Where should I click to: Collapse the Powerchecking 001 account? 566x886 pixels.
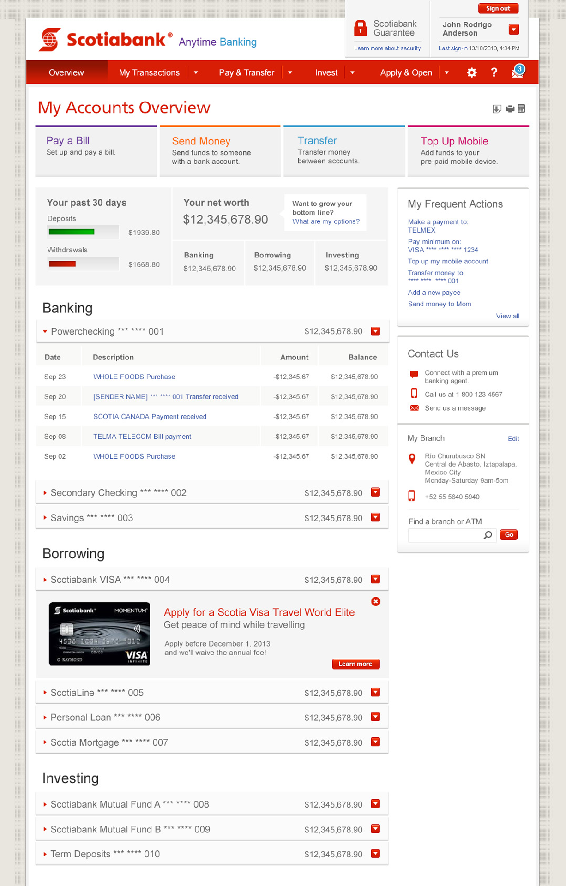coord(45,331)
